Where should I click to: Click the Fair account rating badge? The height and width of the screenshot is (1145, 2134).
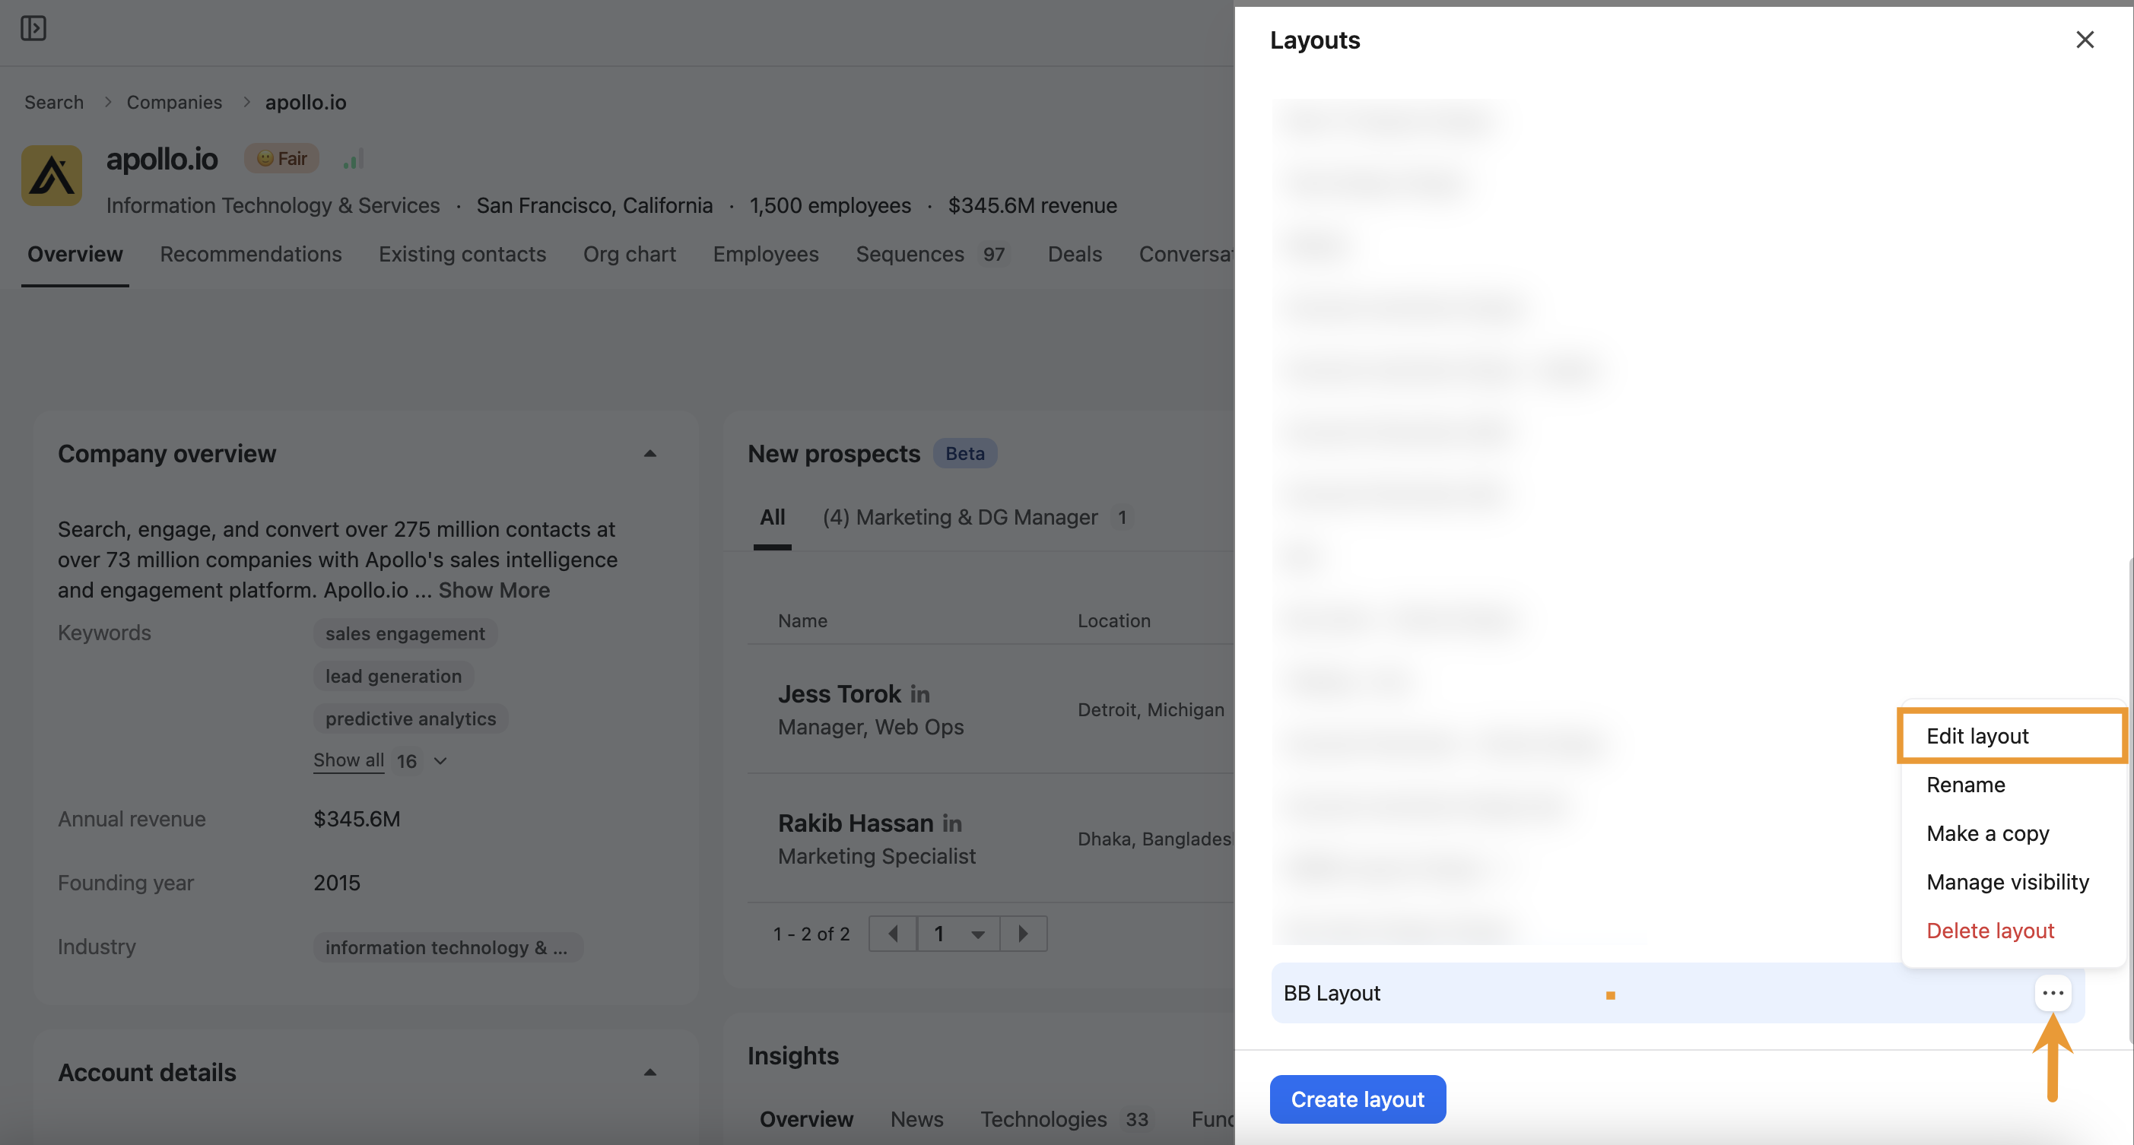(x=281, y=157)
